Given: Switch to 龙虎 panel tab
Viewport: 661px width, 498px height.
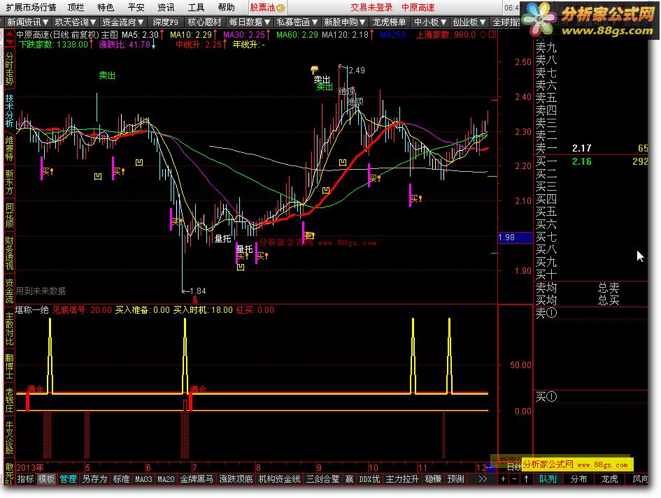Looking at the screenshot, I should pos(609,479).
